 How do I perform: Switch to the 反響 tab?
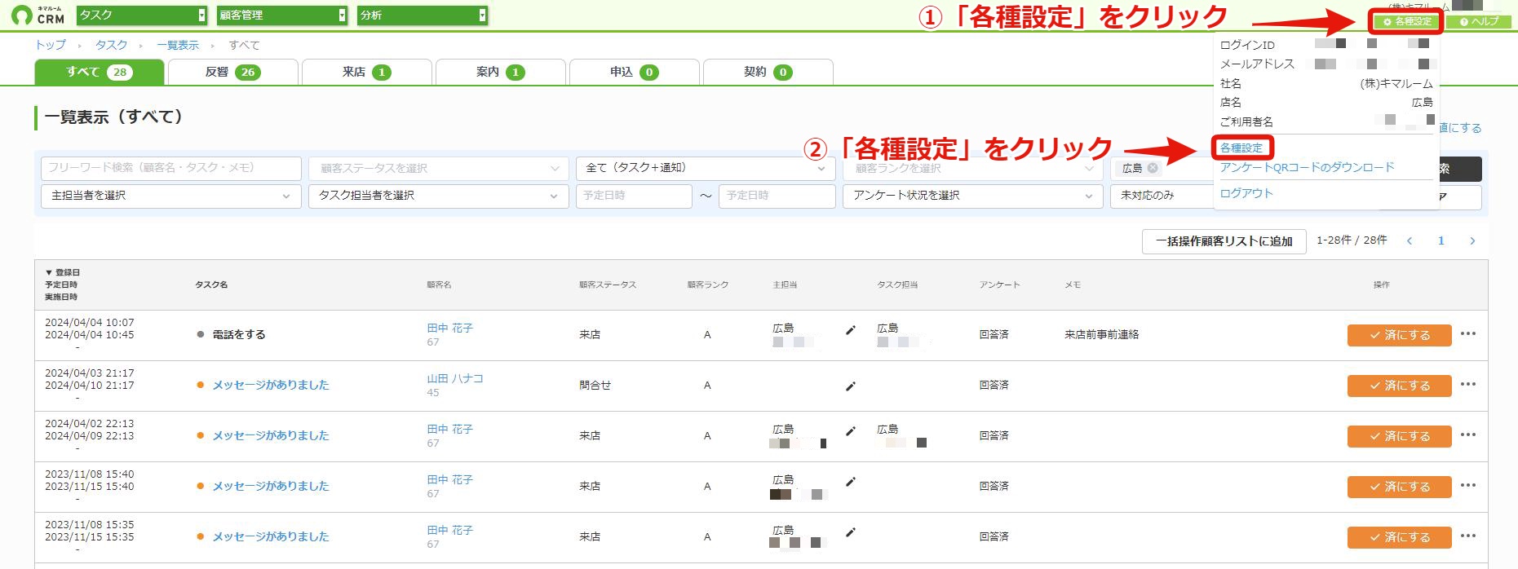[232, 72]
